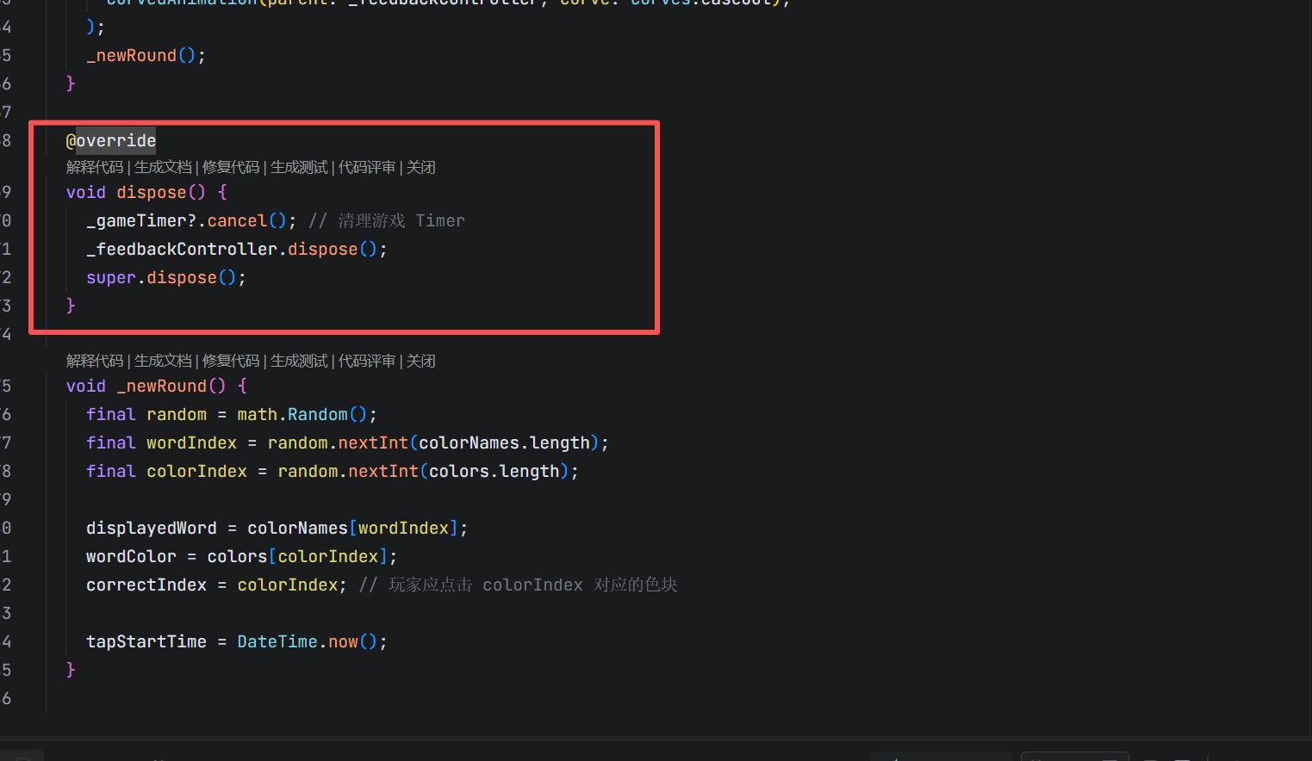
Task: Click the '_gameTimer?.cancel();' statement
Action: pos(191,220)
